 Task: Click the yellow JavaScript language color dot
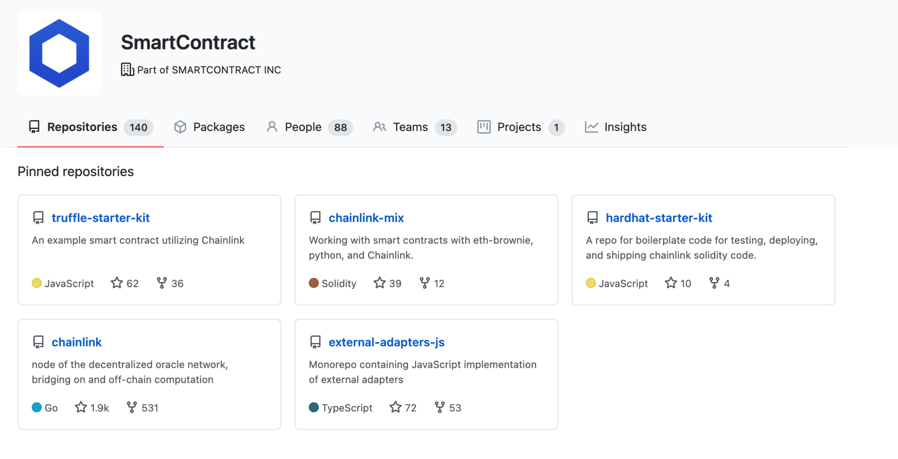pyautogui.click(x=37, y=283)
